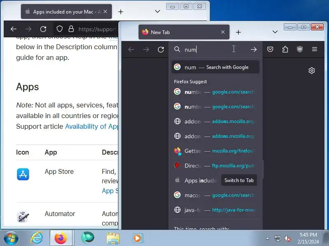Screen dimensions: 329x246
Task: Choose second addons.mozilla.org suggestion
Action: 215,136
